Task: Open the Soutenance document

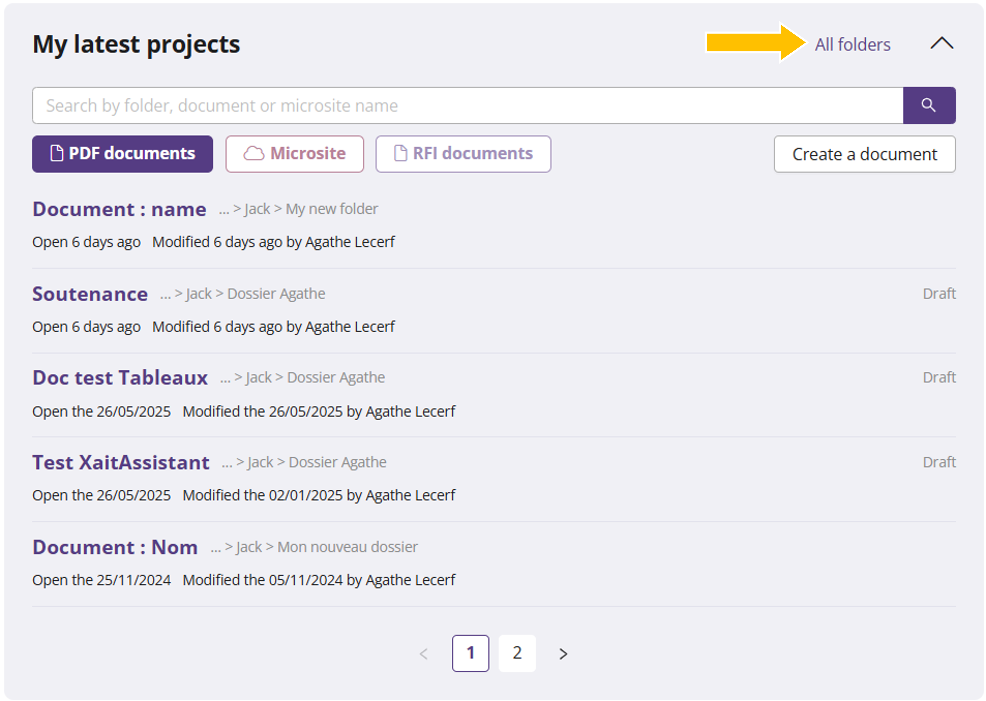Action: coord(90,294)
